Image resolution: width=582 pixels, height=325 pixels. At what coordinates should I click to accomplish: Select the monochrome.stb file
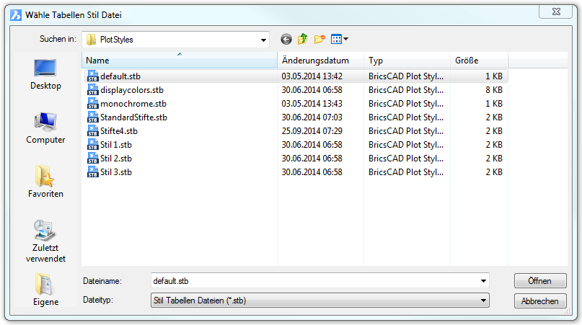pos(133,104)
